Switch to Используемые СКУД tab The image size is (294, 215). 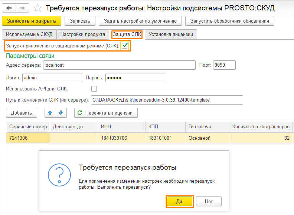click(x=29, y=34)
